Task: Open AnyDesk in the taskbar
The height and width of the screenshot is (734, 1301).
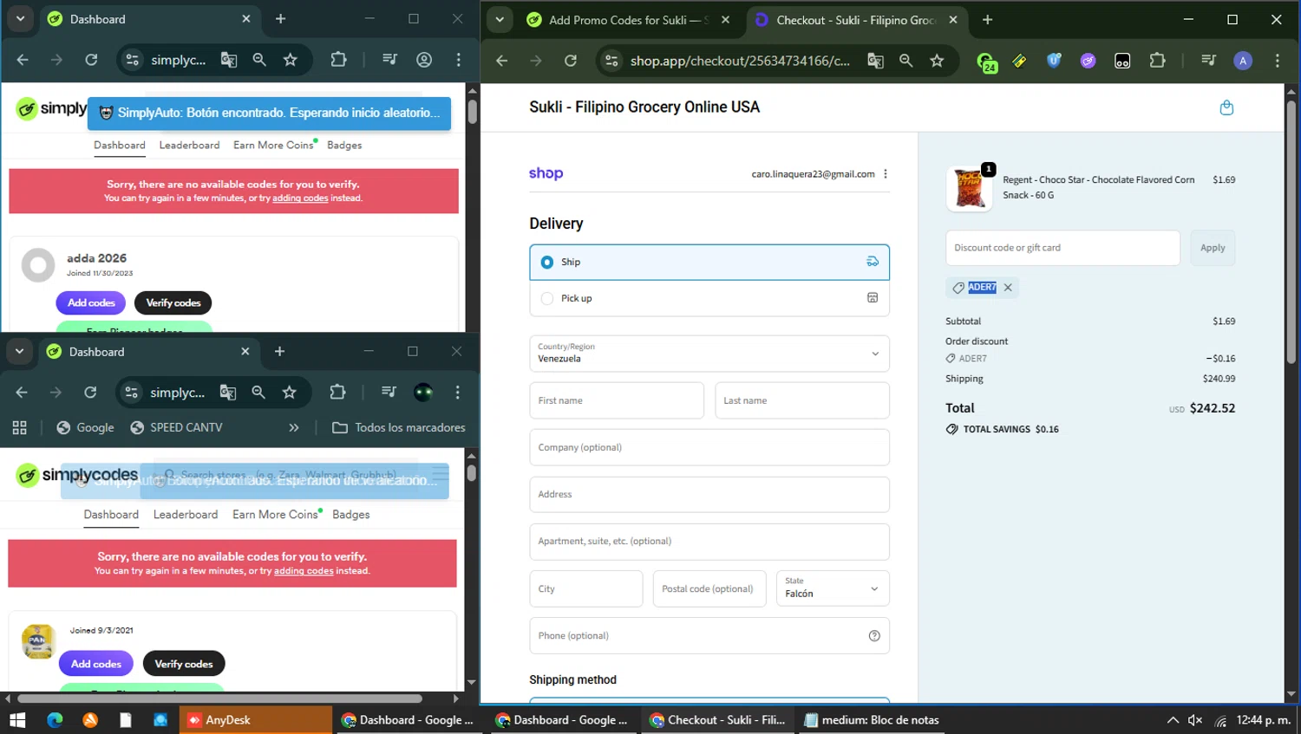Action: (256, 720)
